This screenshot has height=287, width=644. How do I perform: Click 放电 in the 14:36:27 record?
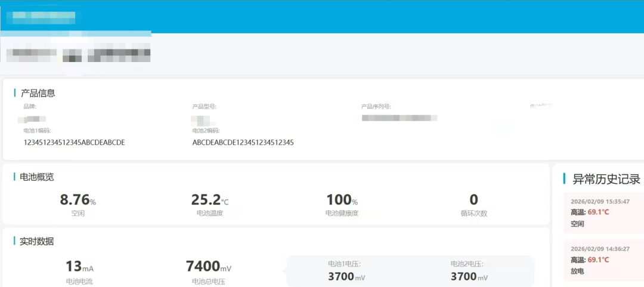[x=577, y=271]
